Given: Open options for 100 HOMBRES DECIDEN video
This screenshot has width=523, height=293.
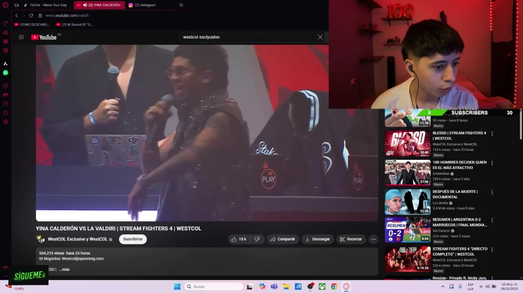Looking at the screenshot, I should tap(492, 163).
